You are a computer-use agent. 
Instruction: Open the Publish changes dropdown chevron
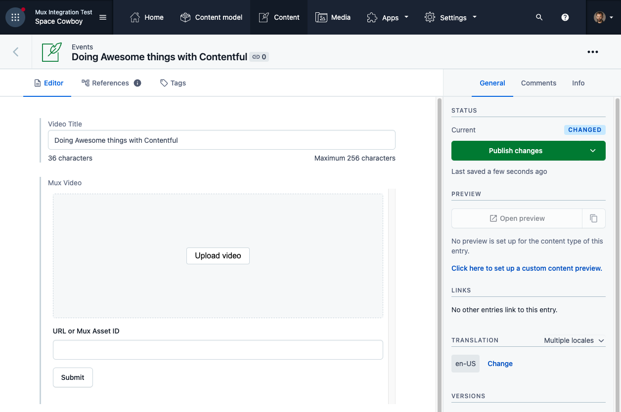593,151
